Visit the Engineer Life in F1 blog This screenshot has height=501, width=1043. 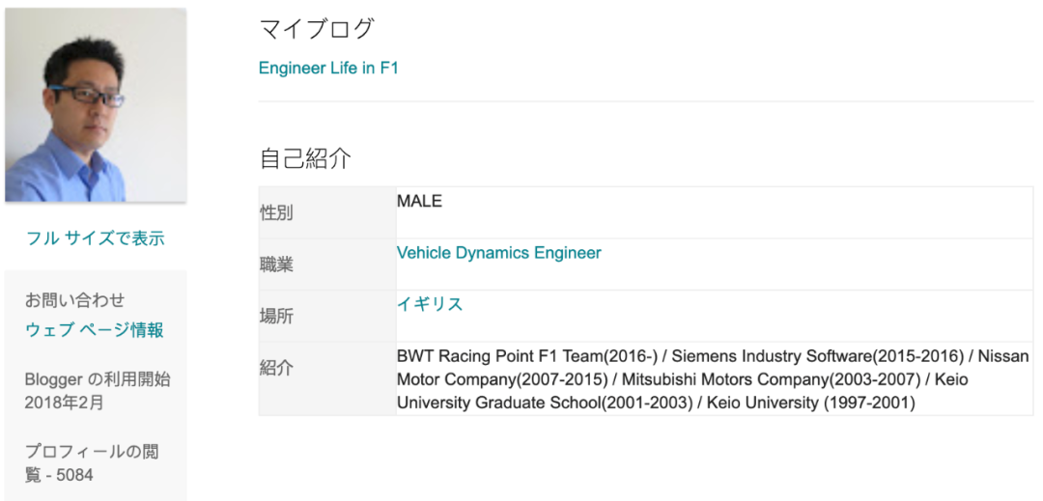328,68
